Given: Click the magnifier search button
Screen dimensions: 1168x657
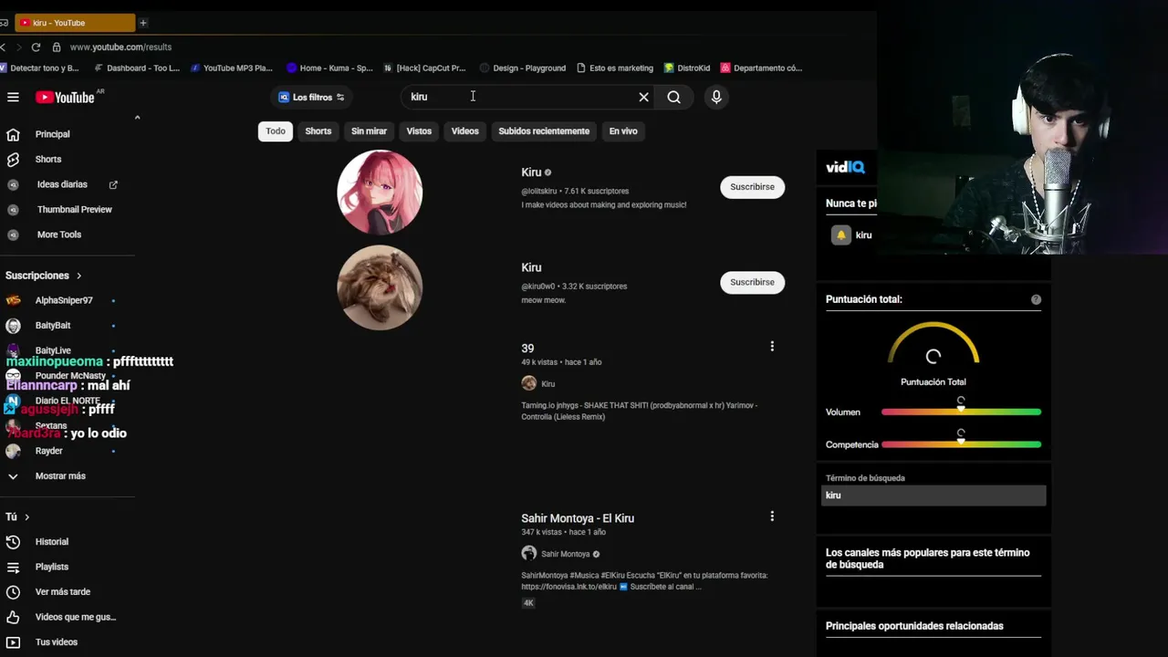Looking at the screenshot, I should pos(673,97).
